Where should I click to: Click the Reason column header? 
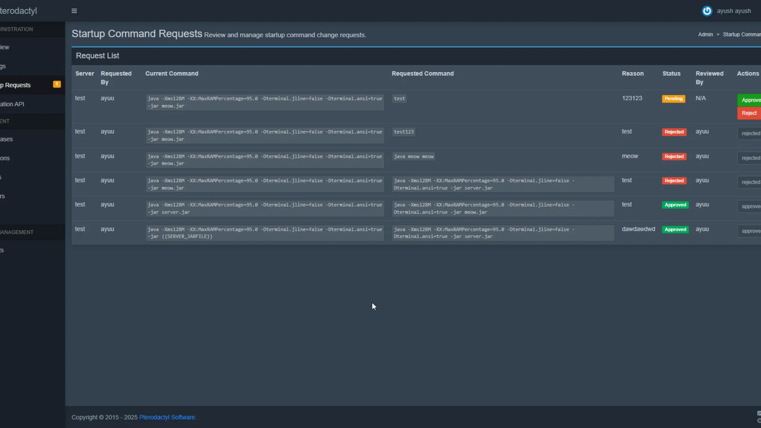633,73
